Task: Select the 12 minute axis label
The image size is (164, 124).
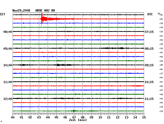Action: 118,117
